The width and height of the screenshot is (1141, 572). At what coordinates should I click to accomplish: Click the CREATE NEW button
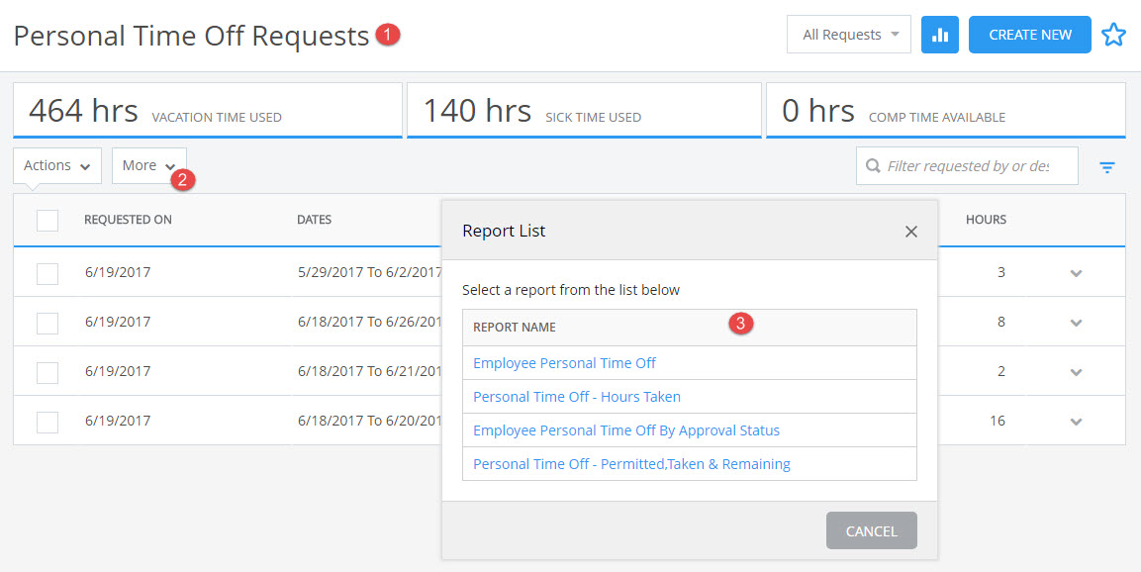coord(1029,34)
